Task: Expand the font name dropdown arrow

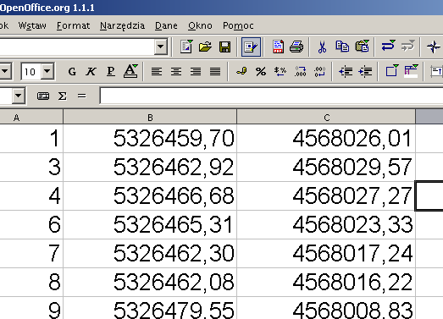Action: pos(5,71)
